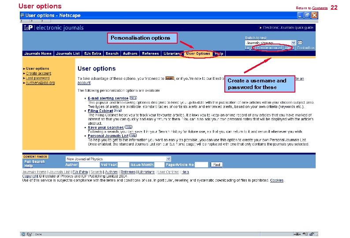Click the security lock icon in status bar
Viewport: 350px width, 238px height.
[312, 234]
